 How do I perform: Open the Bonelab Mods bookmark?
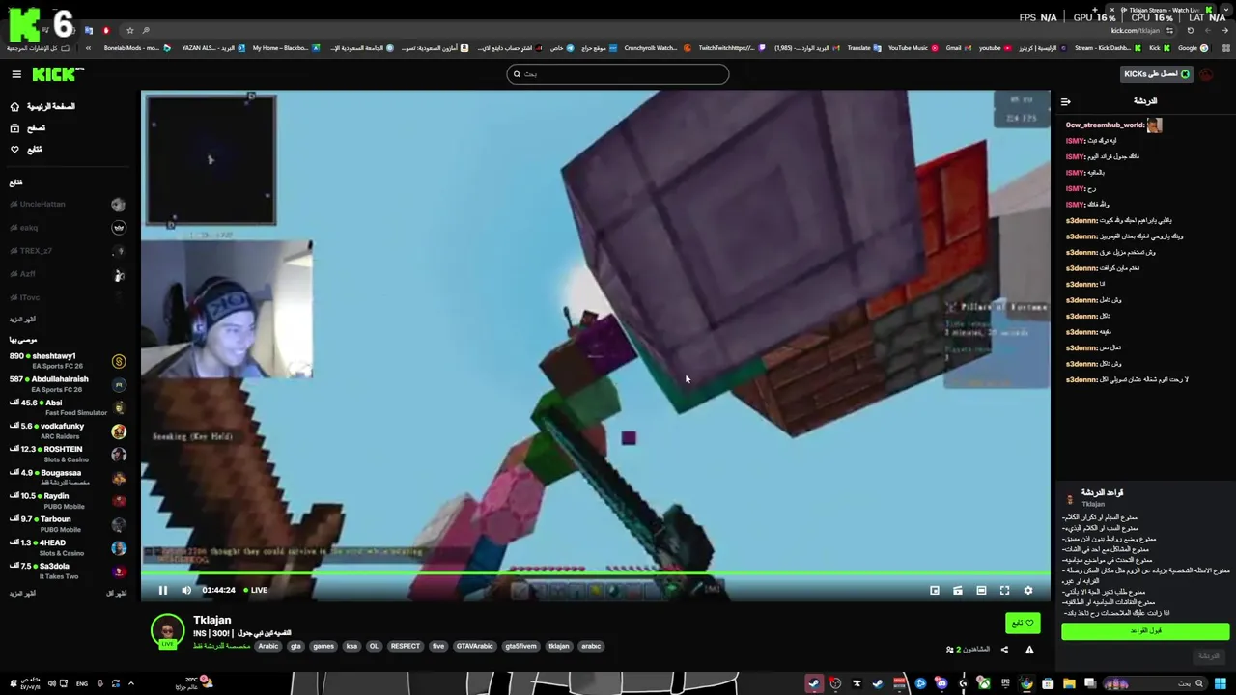coord(138,48)
